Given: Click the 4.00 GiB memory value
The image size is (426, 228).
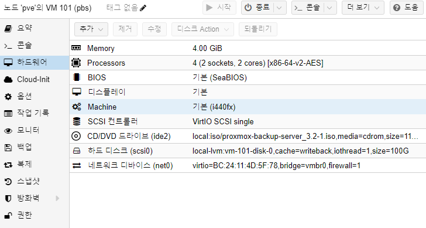Looking at the screenshot, I should tap(207, 49).
